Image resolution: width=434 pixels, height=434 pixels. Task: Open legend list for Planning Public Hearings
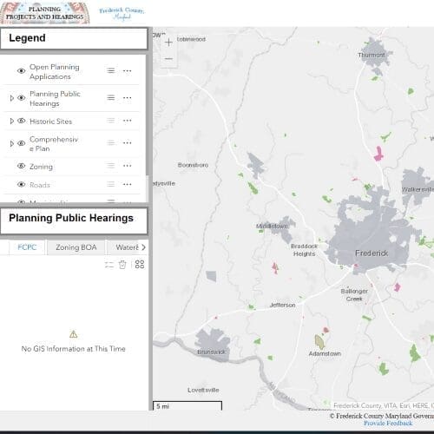(x=110, y=98)
